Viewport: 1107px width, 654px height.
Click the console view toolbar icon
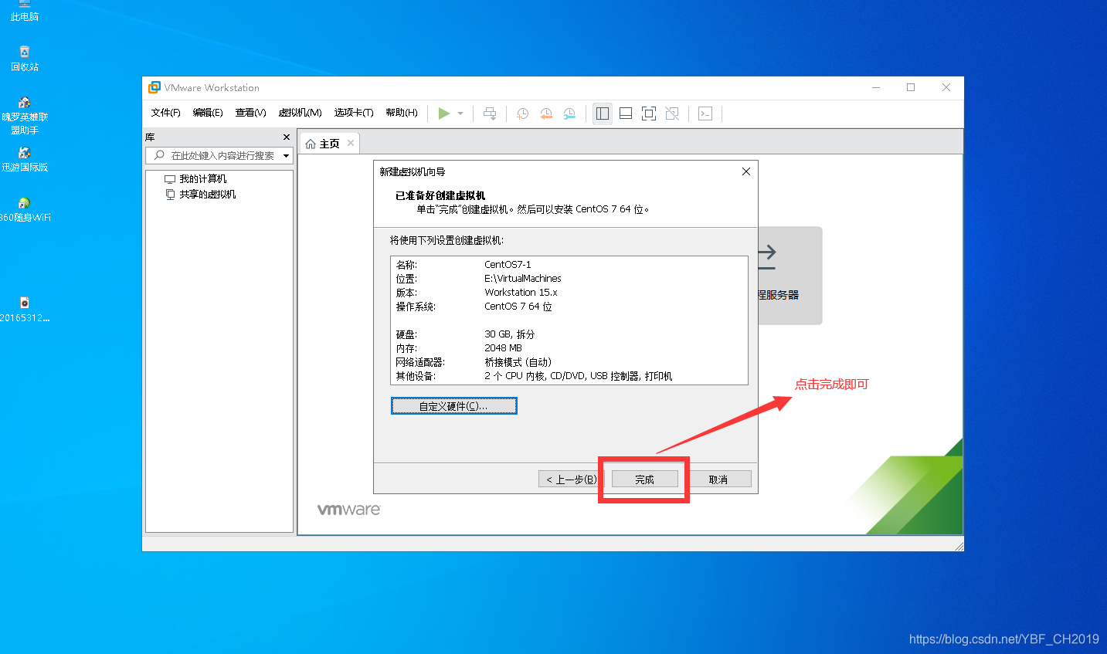coord(705,114)
